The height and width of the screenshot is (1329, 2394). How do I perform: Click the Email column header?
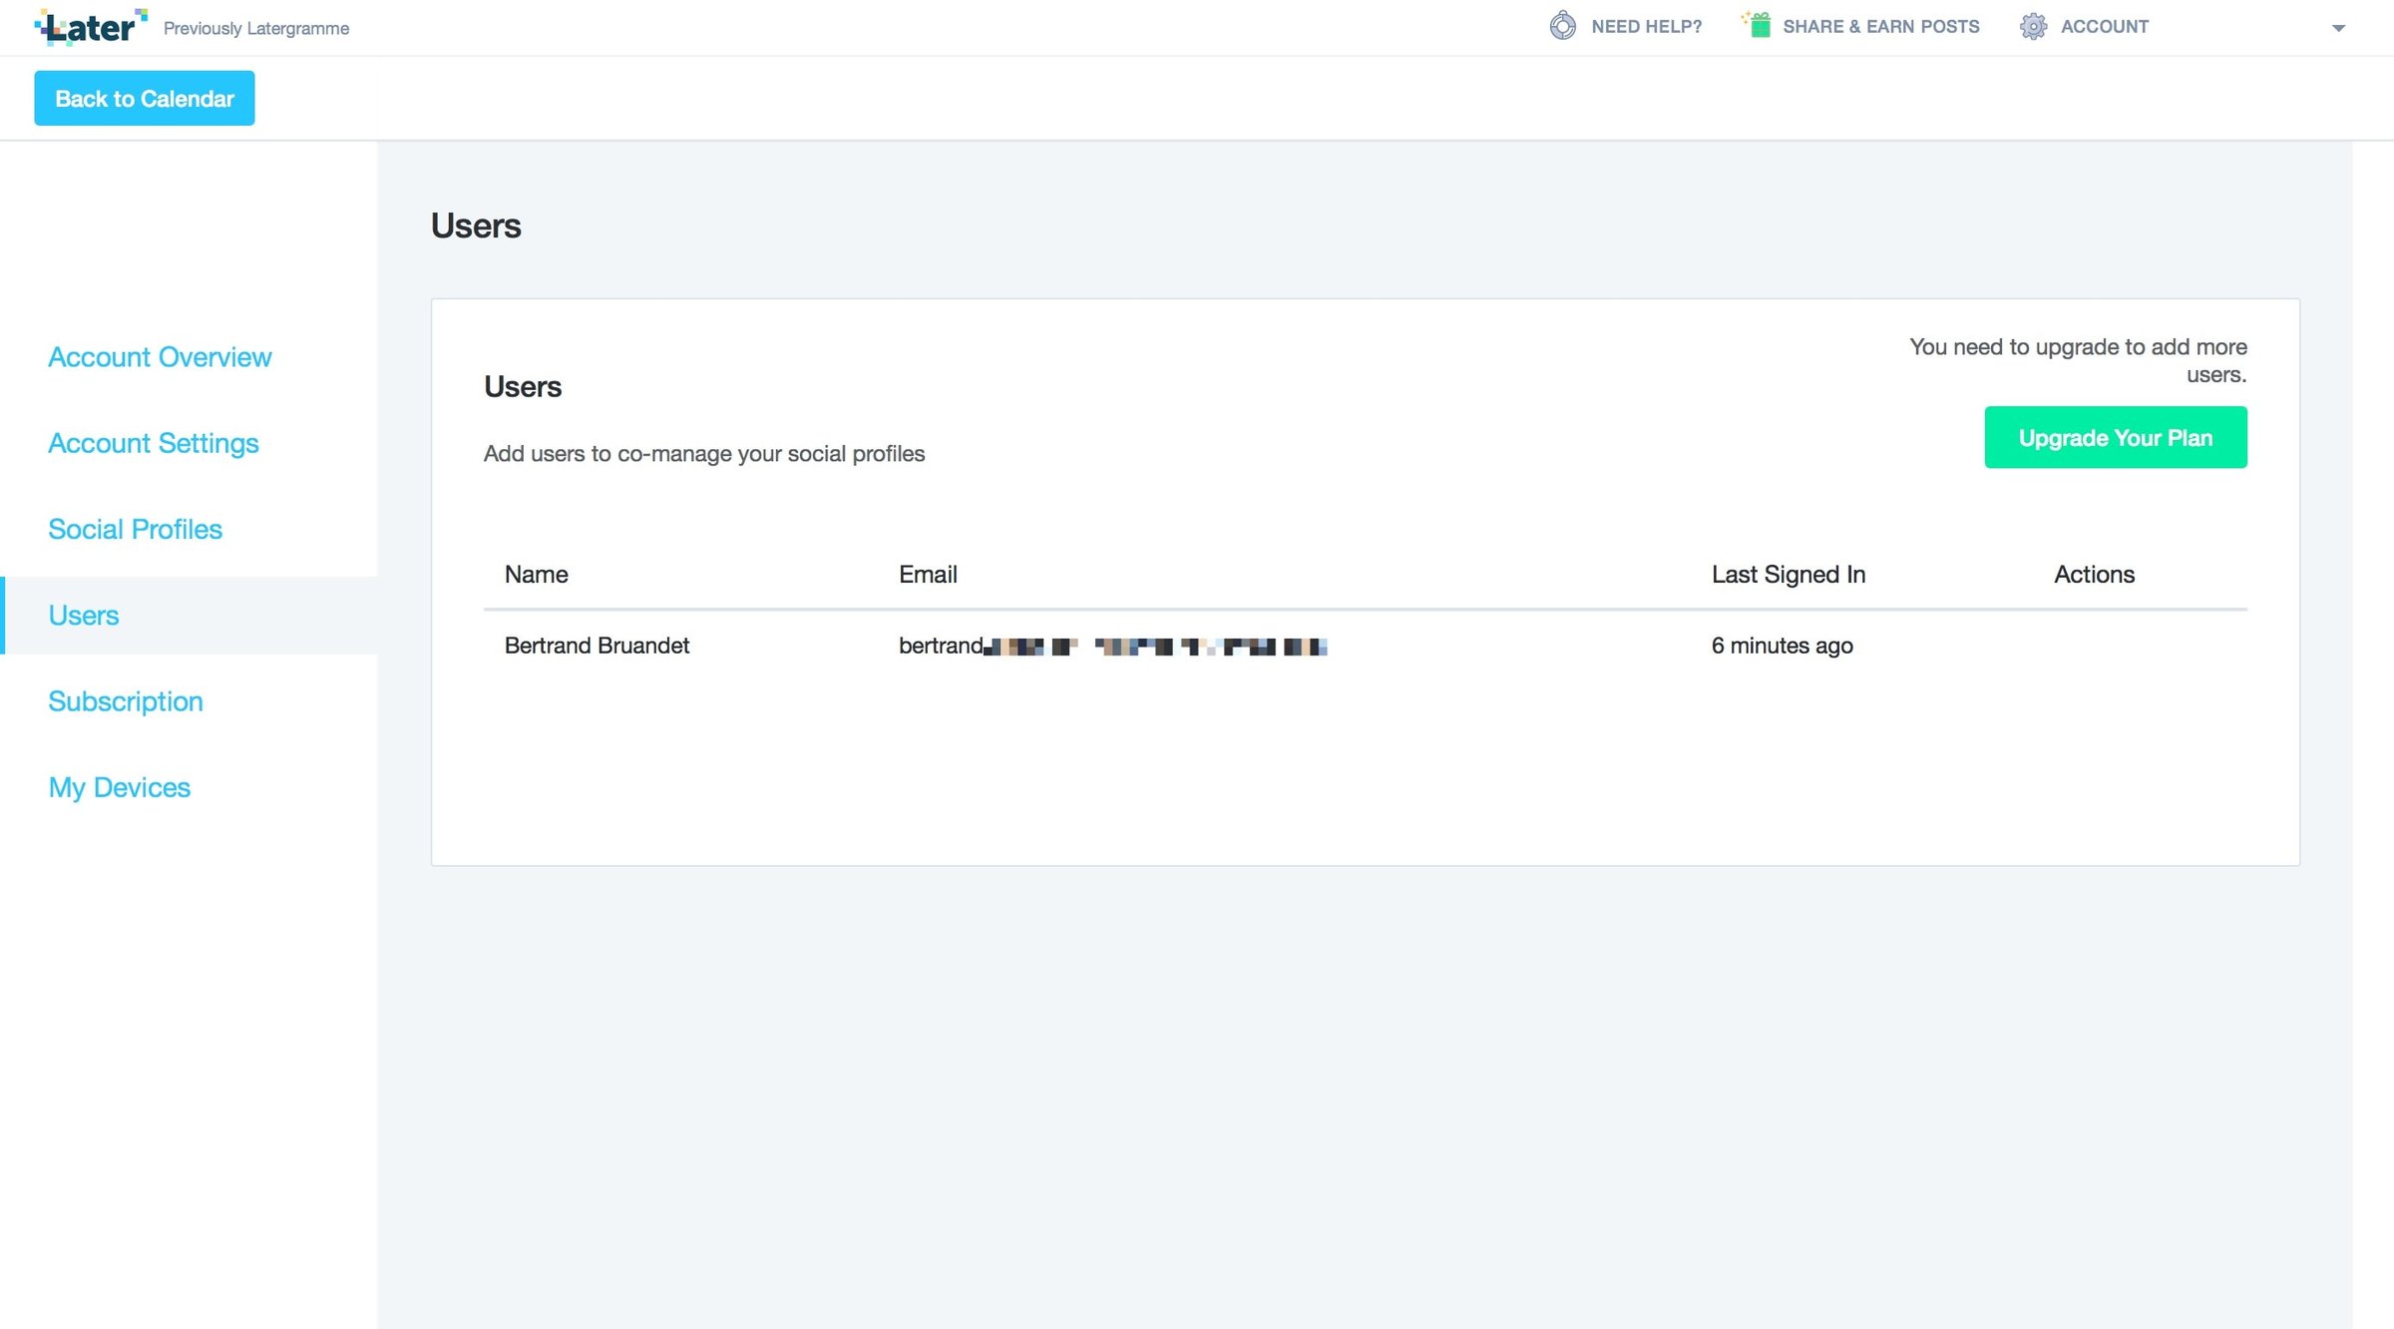[928, 575]
